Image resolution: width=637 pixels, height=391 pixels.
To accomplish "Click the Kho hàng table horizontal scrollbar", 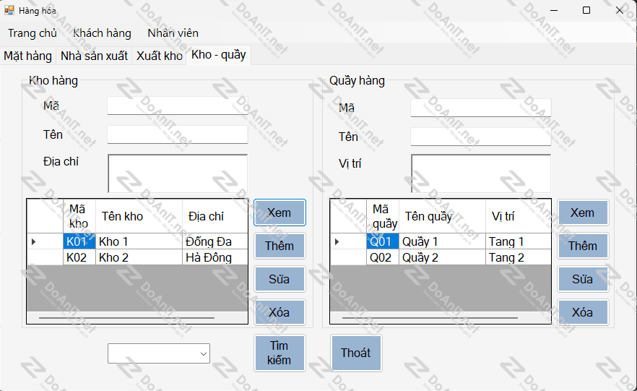I will [x=137, y=317].
